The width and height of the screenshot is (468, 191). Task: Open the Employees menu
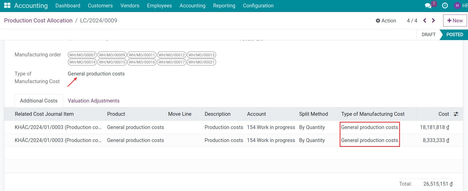coord(159,6)
